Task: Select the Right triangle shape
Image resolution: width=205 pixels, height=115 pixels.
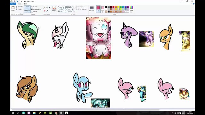Action: point(59,9)
